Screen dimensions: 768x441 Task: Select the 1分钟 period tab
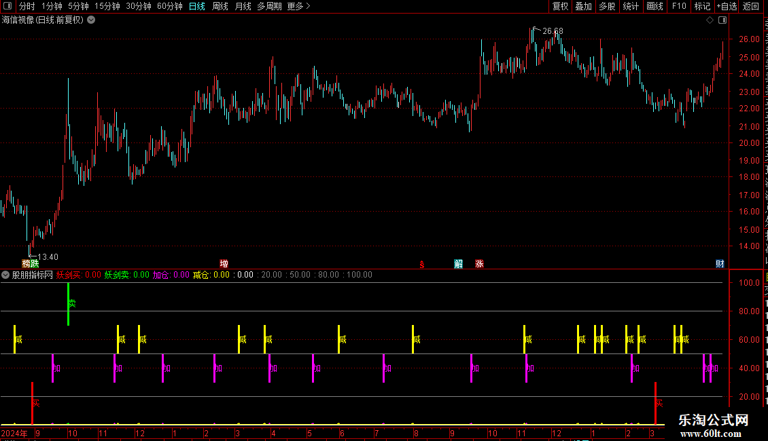coord(52,6)
